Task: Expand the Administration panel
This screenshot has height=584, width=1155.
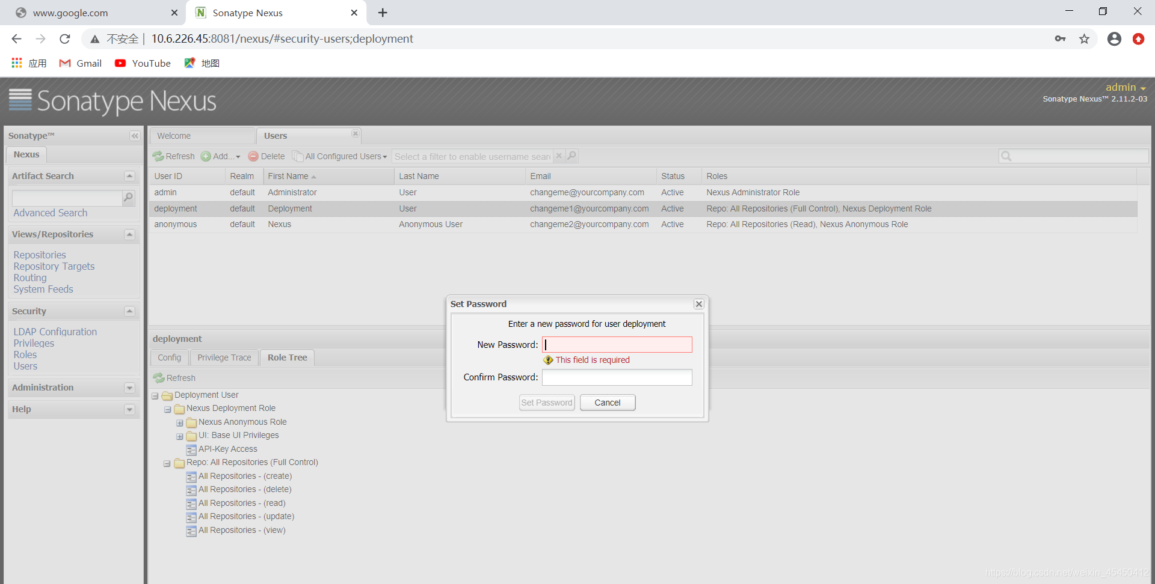Action: [129, 388]
